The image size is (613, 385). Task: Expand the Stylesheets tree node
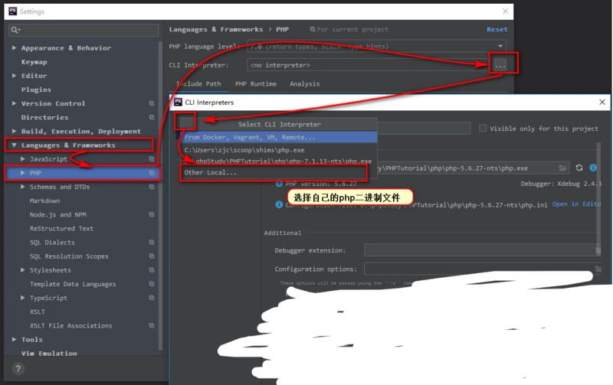click(23, 270)
